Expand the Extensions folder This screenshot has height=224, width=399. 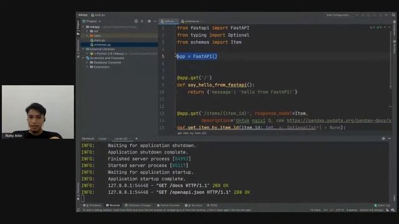click(87, 67)
